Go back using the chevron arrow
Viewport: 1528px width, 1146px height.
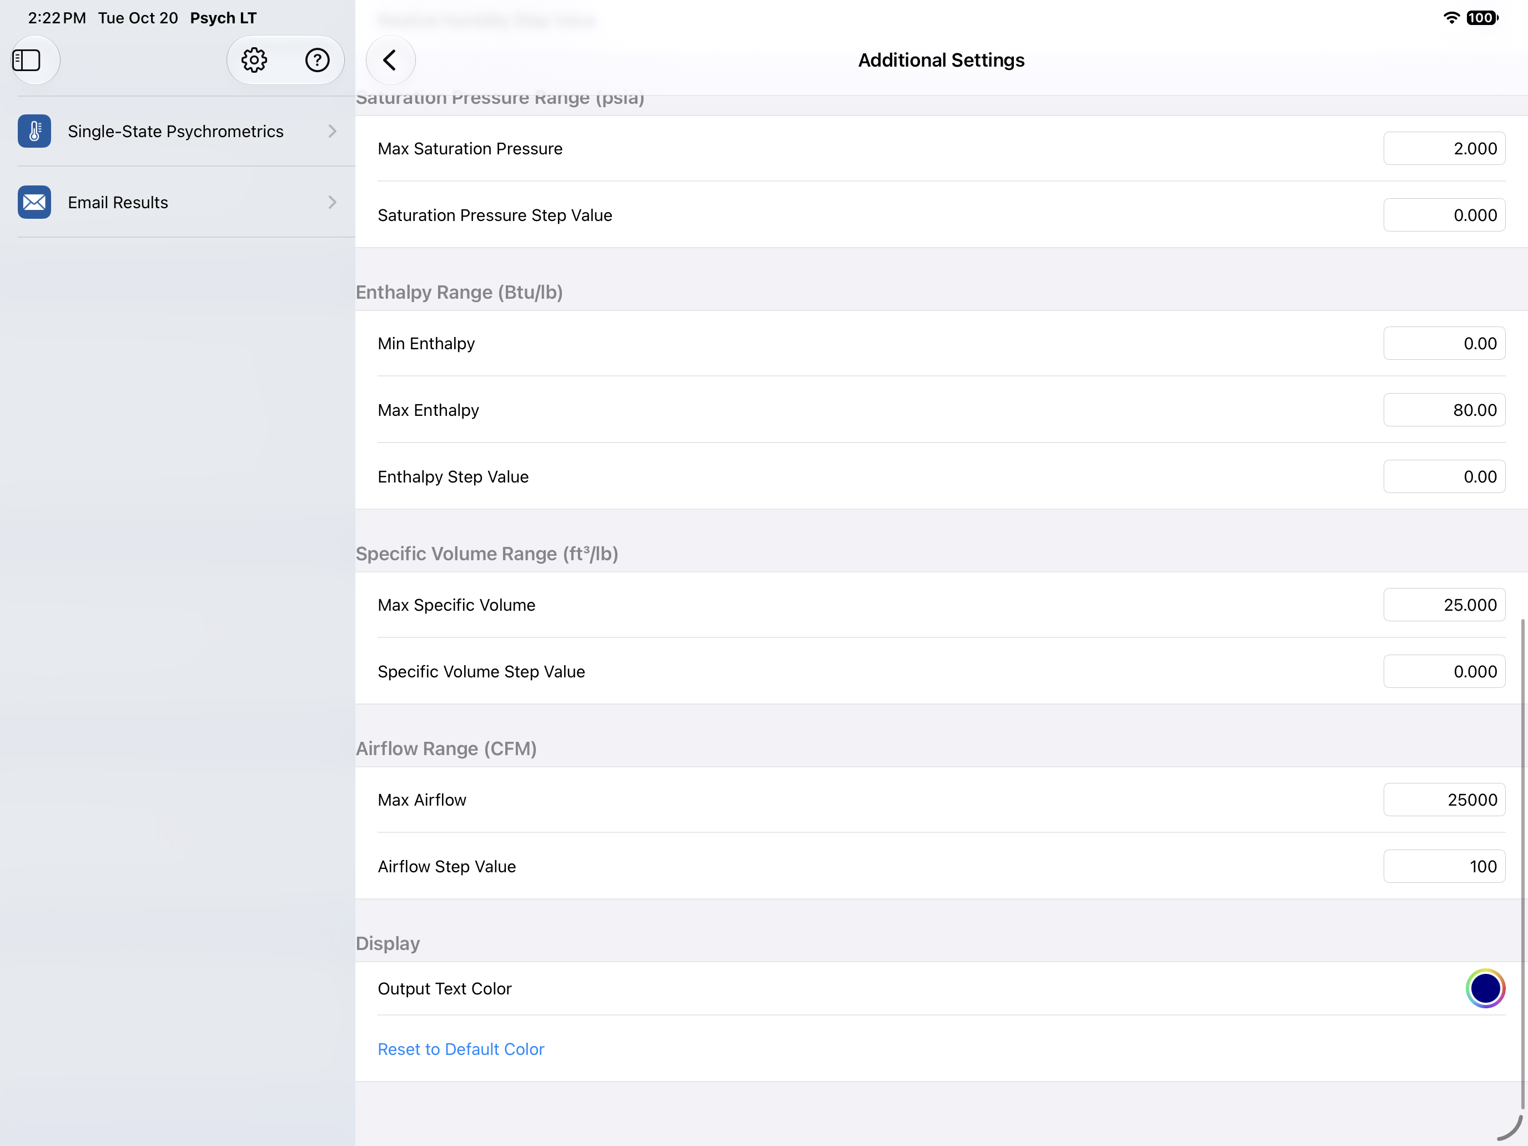(390, 60)
